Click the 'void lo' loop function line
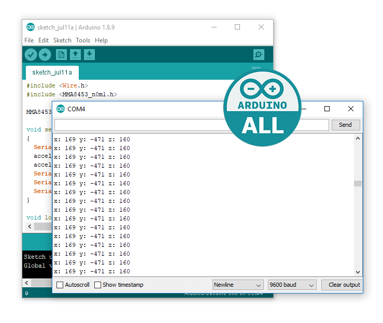This screenshot has width=383, height=323. pyautogui.click(x=39, y=217)
